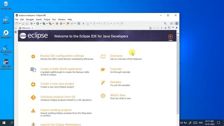Minimize the Welcome view panel
Screen dimensions: 224x126
[173, 28]
